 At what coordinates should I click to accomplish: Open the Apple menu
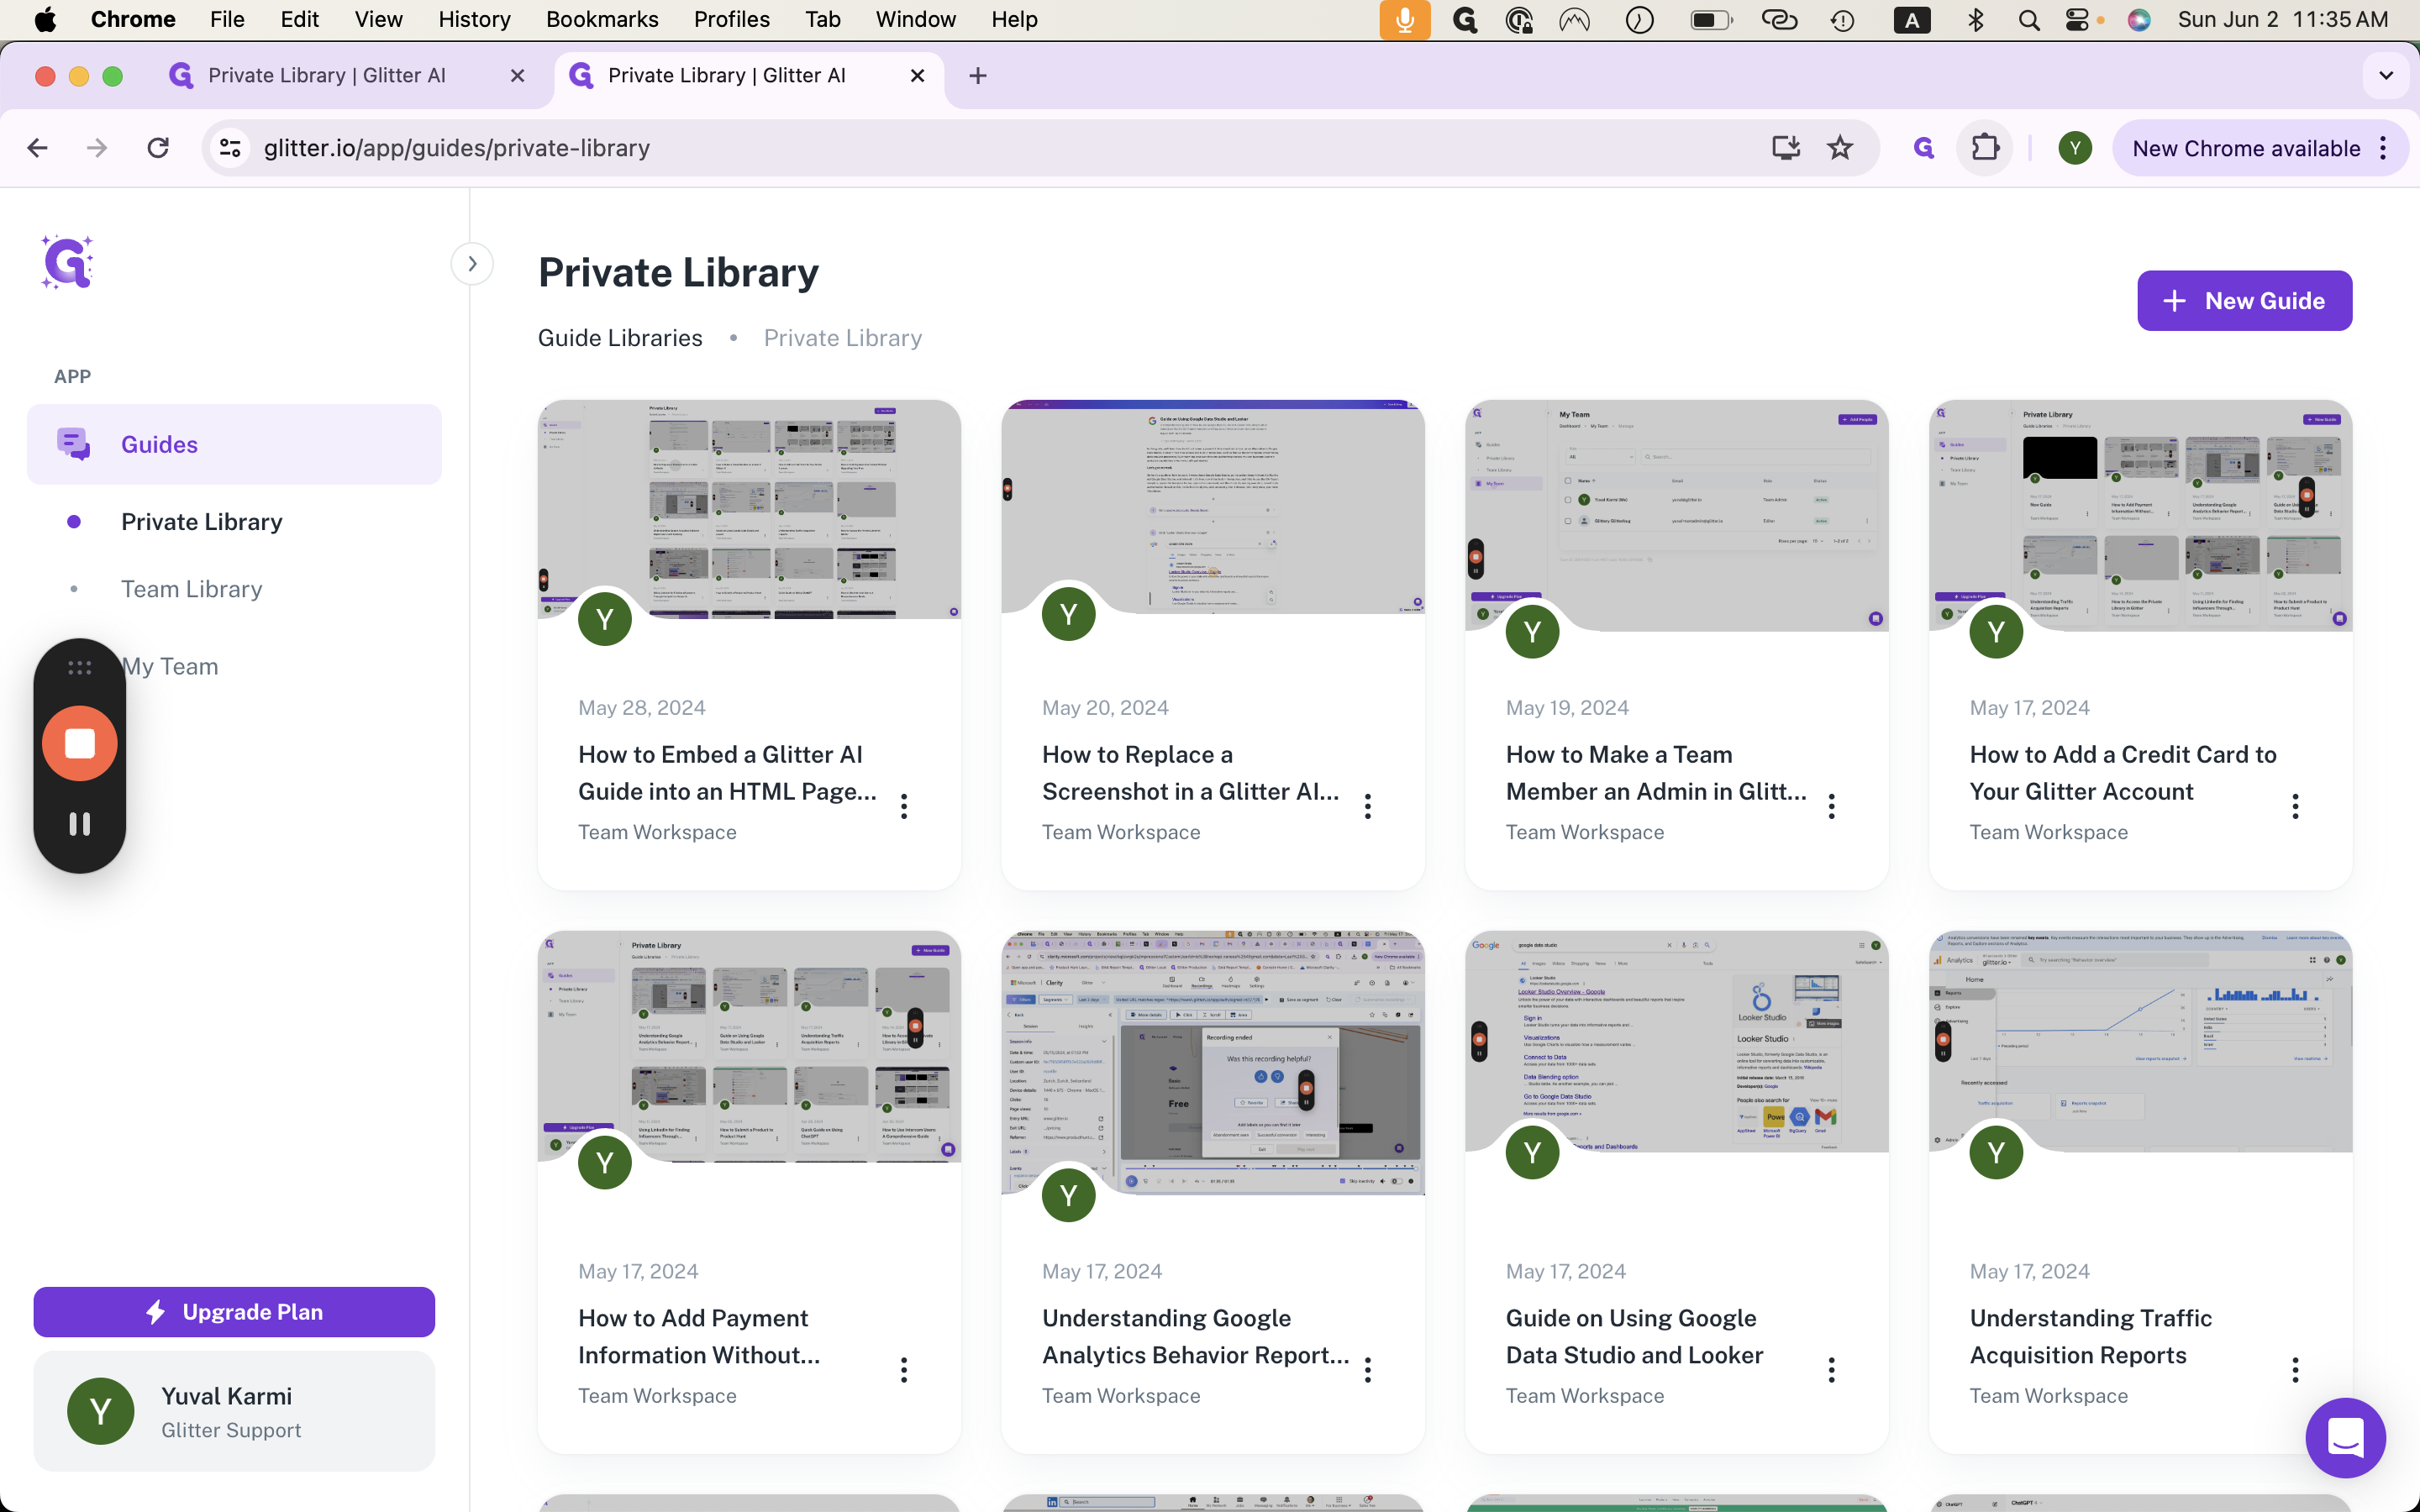45,19
